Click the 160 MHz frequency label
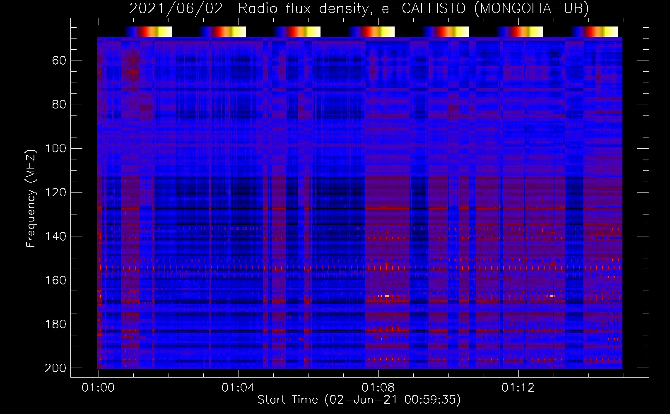Viewport: 670px width, 414px height. coord(55,280)
